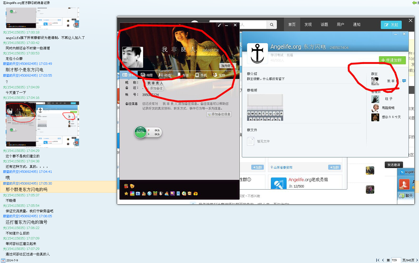This screenshot has width=419, height=263.
Task: Click the magnifier search button in top bar
Action: click(x=272, y=25)
